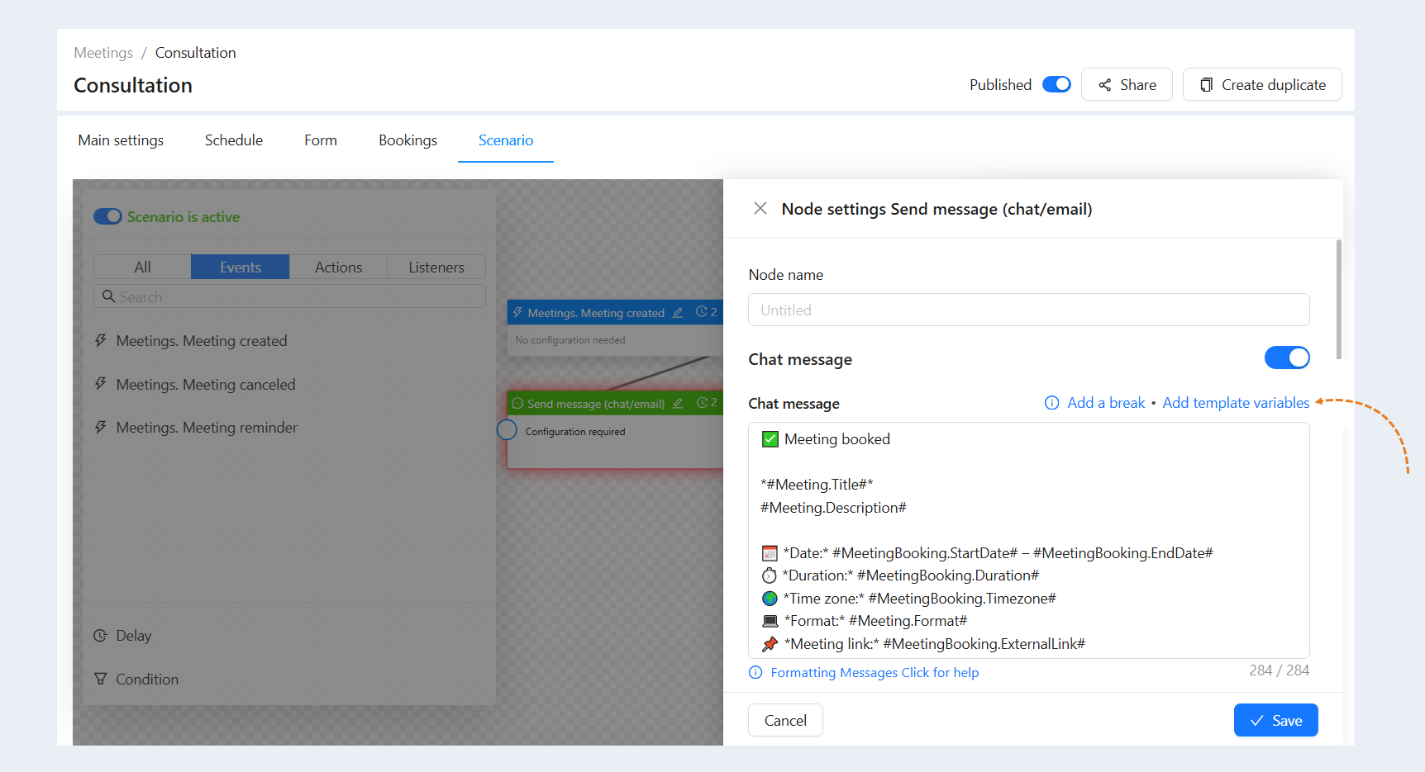This screenshot has height=772, width=1425.
Task: Open the Main settings tab
Action: [121, 140]
